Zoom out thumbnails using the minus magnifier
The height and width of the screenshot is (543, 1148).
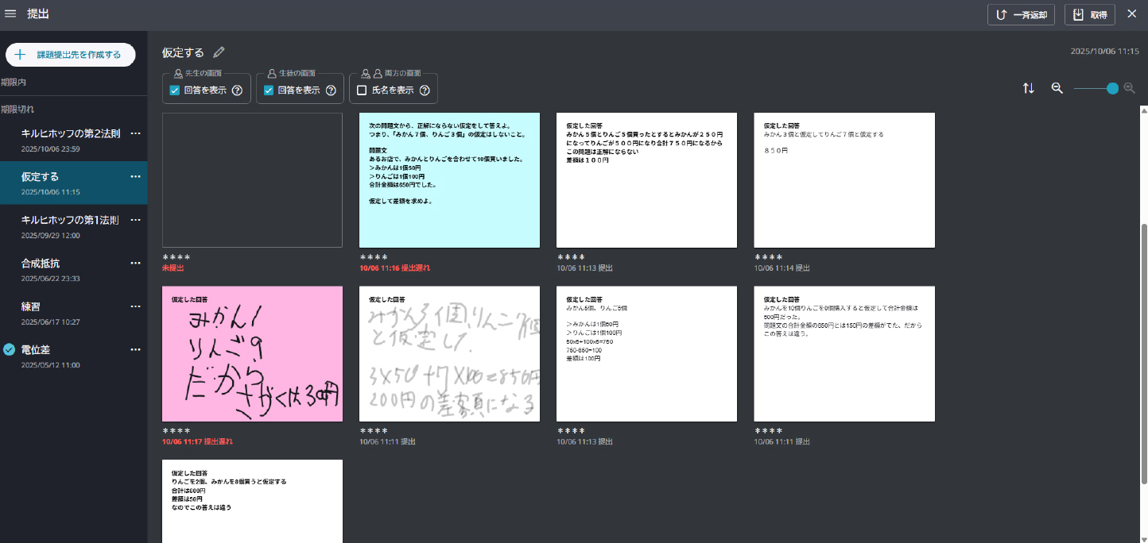(1057, 88)
